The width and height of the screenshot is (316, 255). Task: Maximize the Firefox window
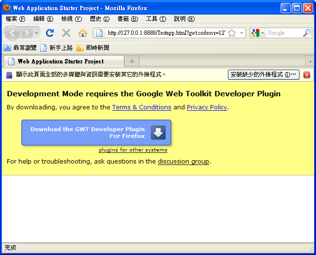pos(297,8)
